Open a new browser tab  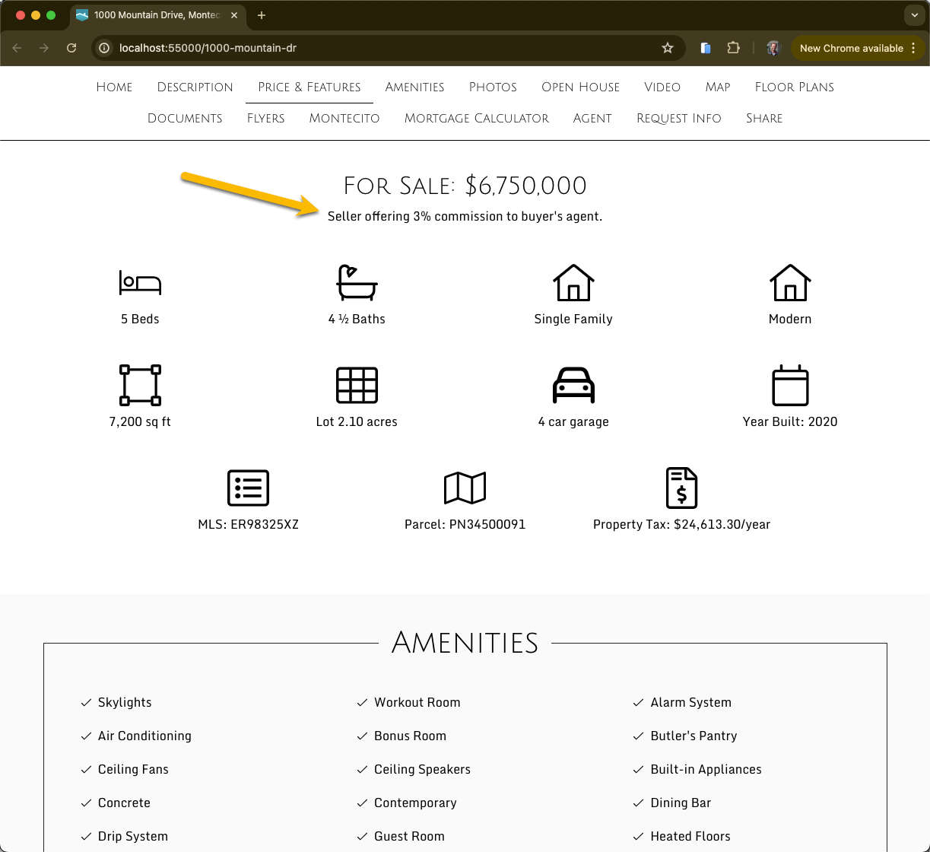[261, 15]
